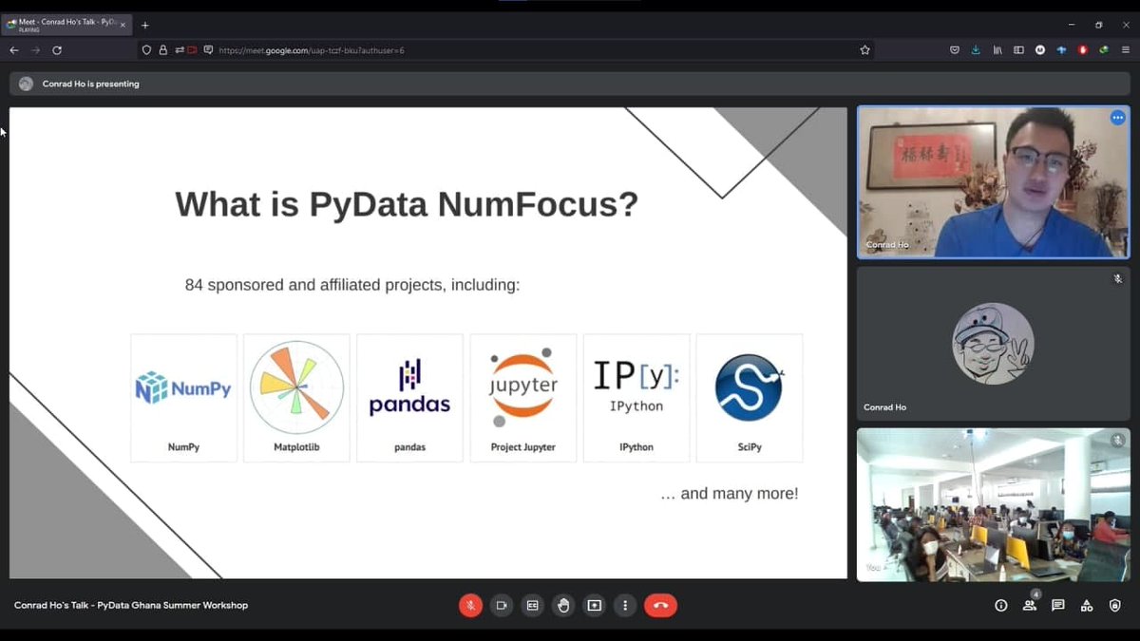Viewport: 1140px width, 641px height.
Task: Click the Matplotlib card on slide
Action: point(296,398)
